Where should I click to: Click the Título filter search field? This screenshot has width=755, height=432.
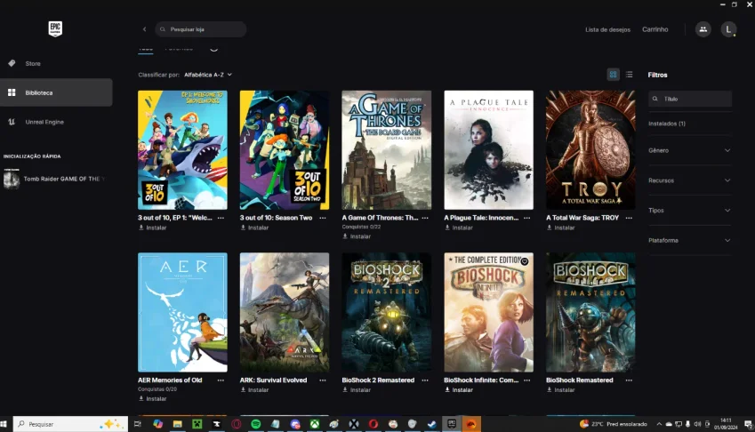[x=689, y=99]
